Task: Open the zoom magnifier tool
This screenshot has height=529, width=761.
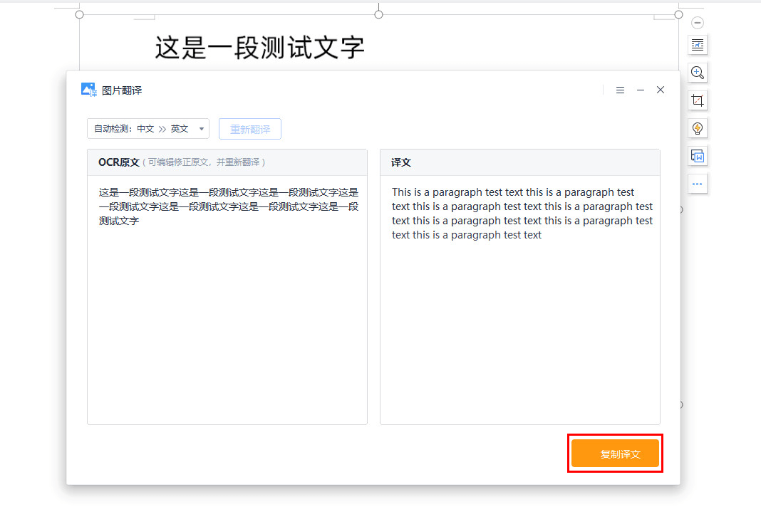Action: coord(698,72)
